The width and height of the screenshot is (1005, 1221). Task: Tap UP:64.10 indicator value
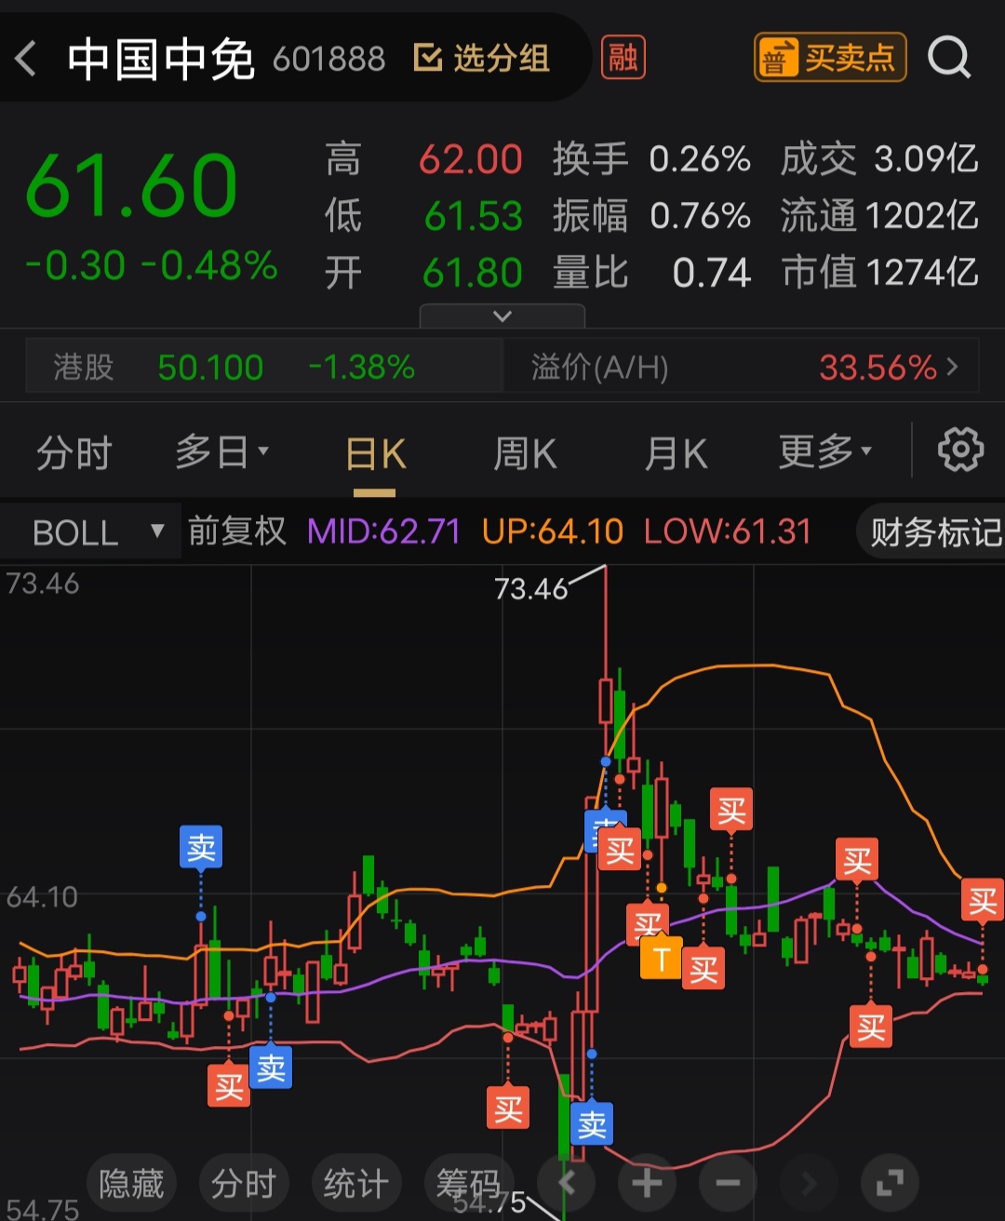tap(553, 531)
